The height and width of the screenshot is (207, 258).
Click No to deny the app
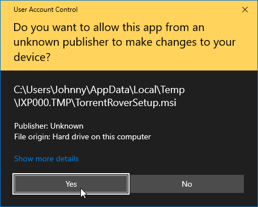coord(187,184)
